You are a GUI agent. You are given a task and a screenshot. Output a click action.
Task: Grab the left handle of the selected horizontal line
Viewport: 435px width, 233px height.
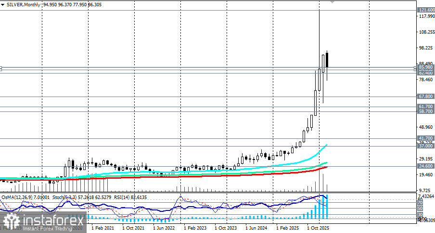[x=1, y=68]
